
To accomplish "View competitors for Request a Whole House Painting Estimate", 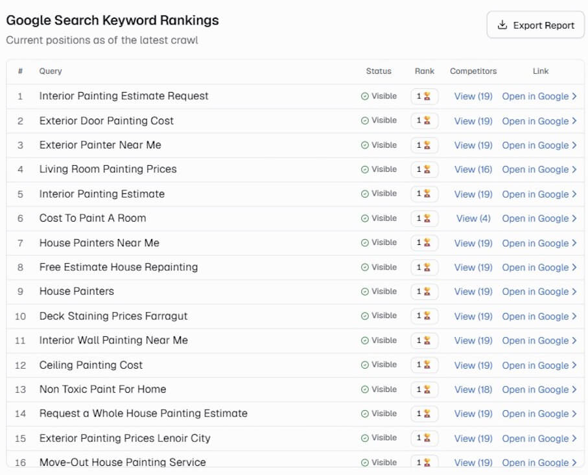I will [x=473, y=413].
